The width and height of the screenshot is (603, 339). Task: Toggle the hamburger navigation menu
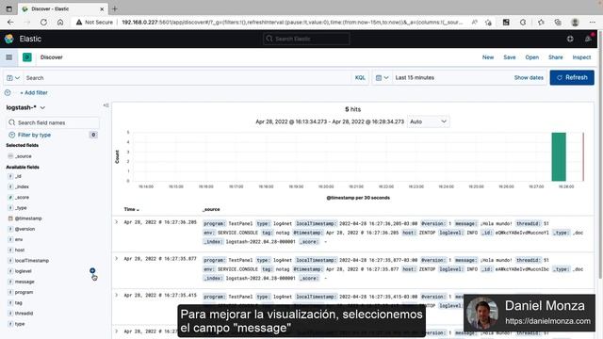(x=8, y=57)
